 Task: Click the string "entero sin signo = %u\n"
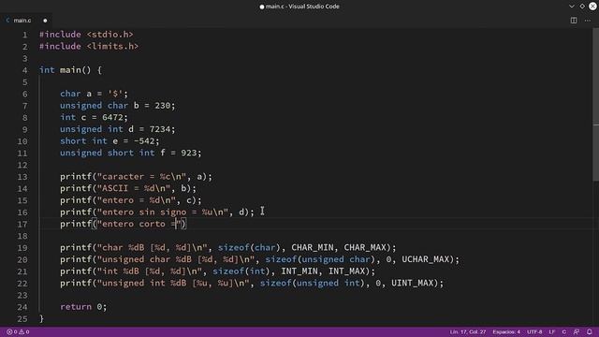[x=162, y=212]
